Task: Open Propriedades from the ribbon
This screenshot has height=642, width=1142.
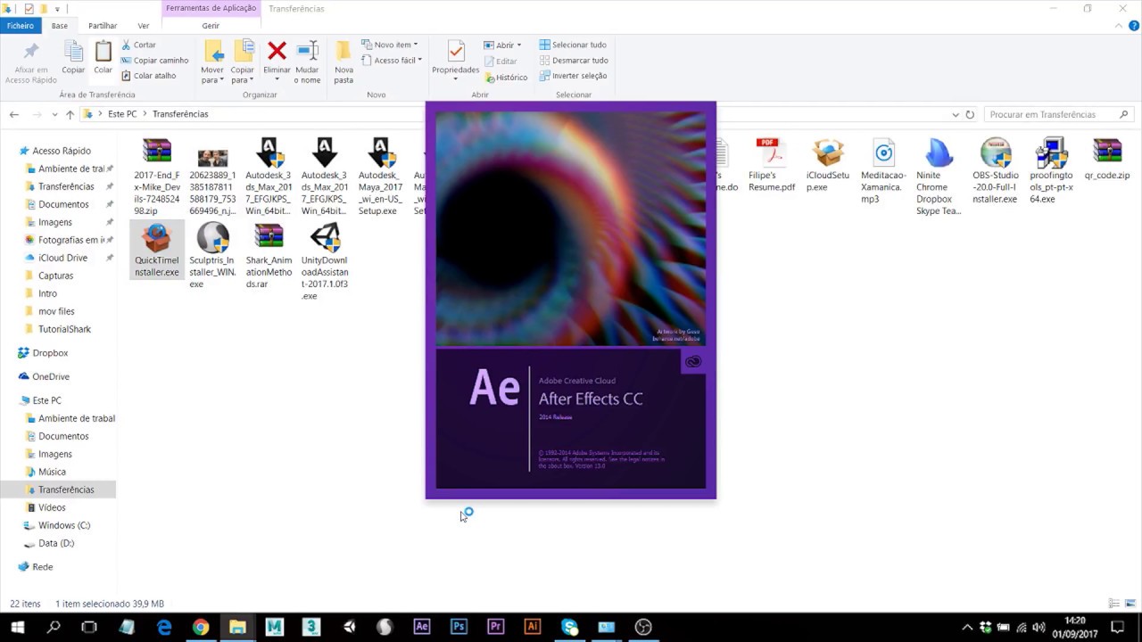Action: [x=456, y=61]
